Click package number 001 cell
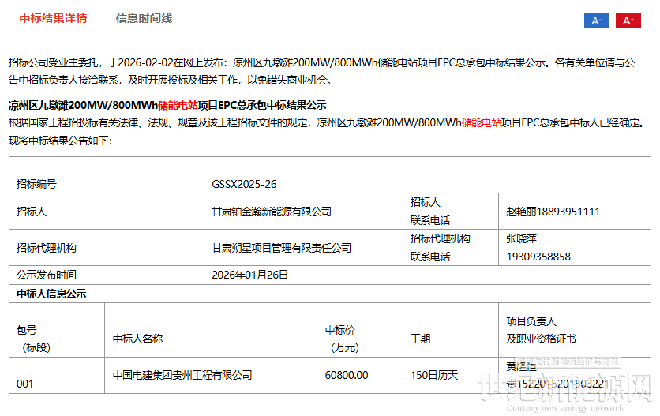This screenshot has width=660, height=416. click(25, 384)
